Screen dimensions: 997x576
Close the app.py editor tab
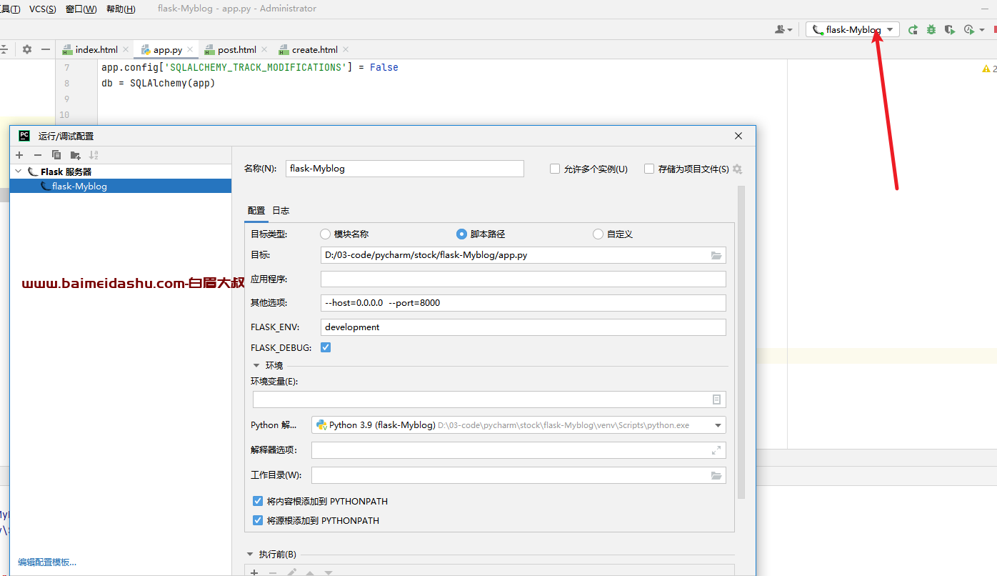click(x=190, y=49)
